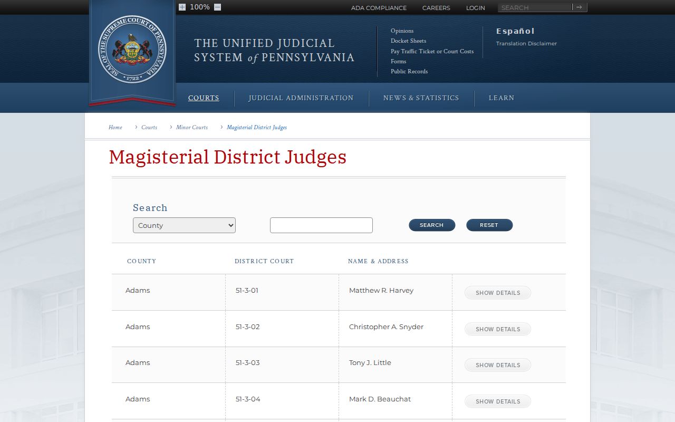Open the Forms link
Screen dimensions: 675x422
point(398,61)
